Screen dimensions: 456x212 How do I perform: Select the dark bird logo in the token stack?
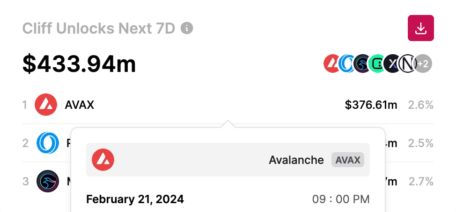[362, 64]
